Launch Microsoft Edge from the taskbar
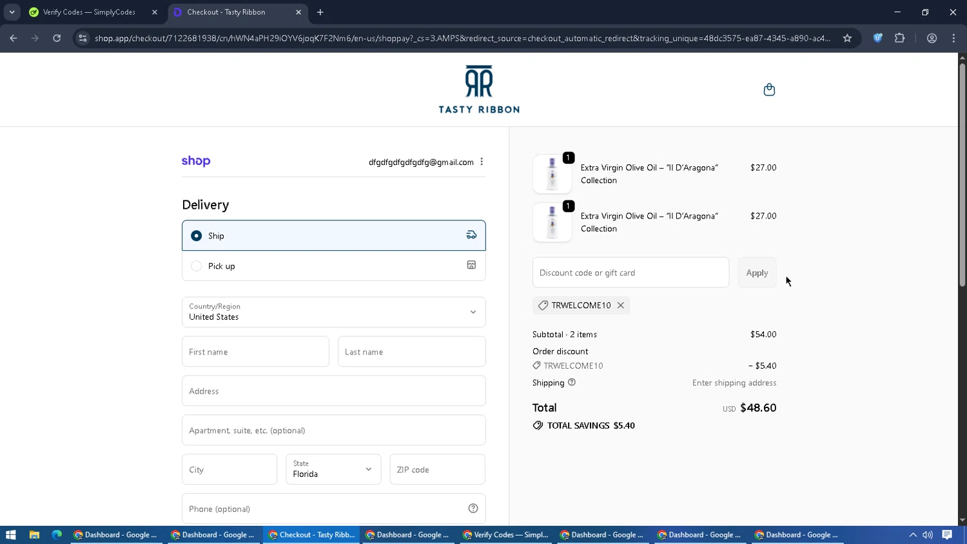967x544 pixels. (57, 535)
